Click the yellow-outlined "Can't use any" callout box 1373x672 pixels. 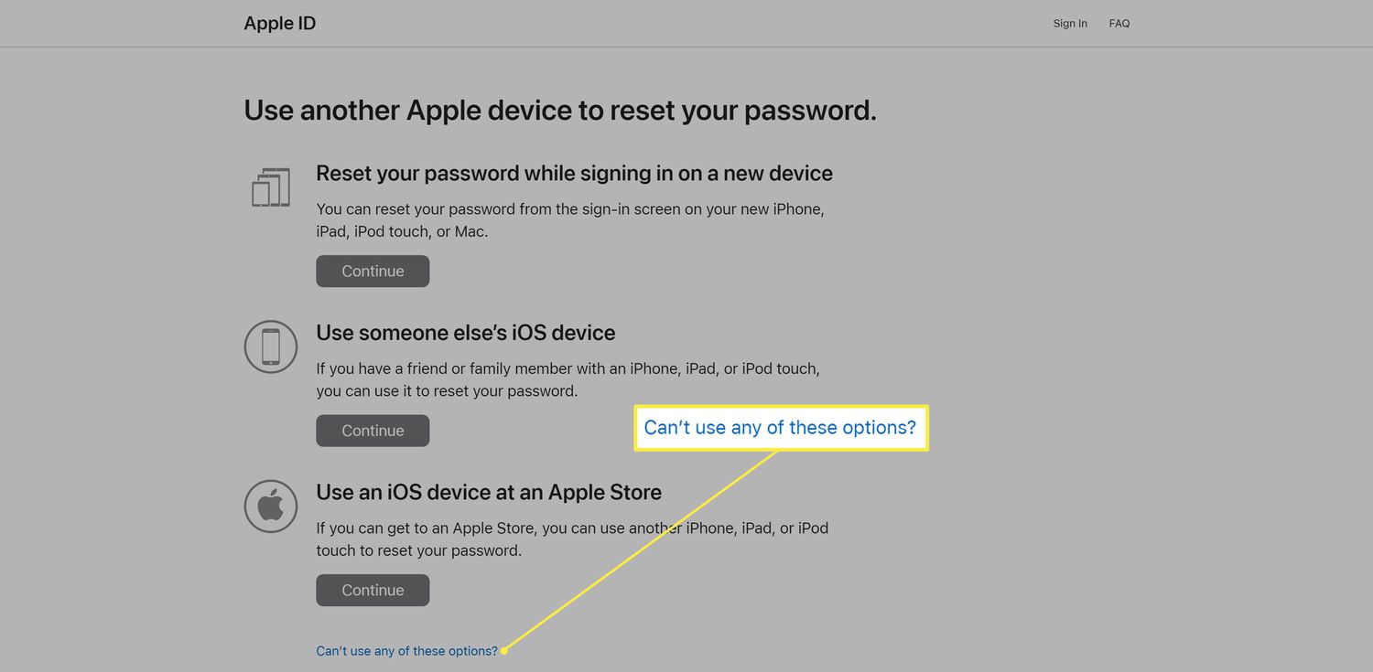[x=780, y=428]
